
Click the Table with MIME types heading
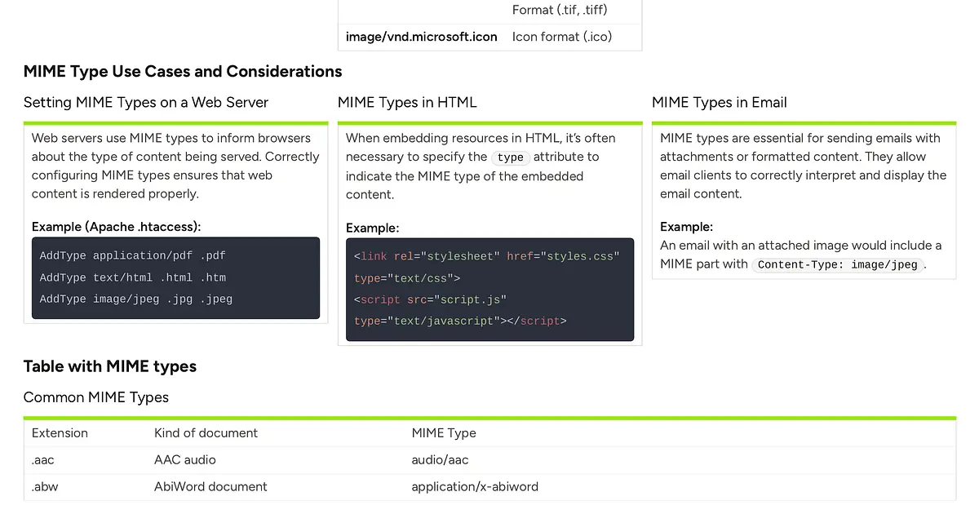pos(110,366)
